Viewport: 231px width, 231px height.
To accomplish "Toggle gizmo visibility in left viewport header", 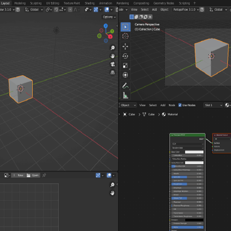I will click(x=96, y=10).
